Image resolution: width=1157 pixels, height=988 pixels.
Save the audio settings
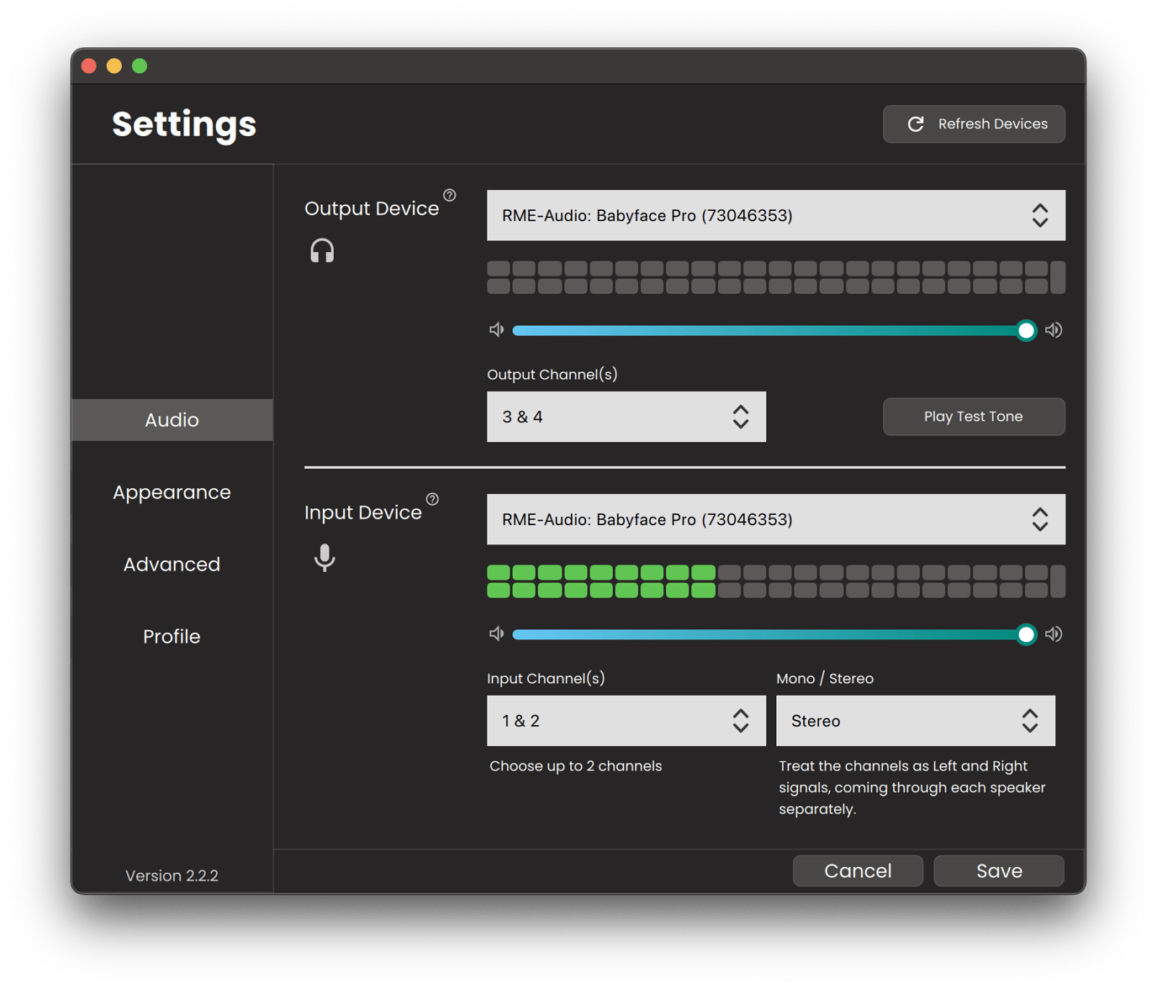(998, 870)
